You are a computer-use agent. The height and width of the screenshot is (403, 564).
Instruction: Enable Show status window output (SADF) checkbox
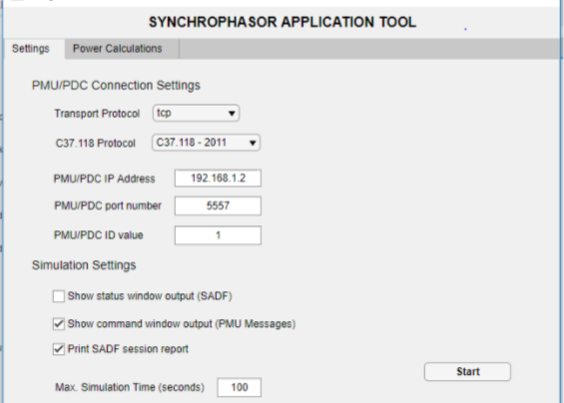(x=59, y=296)
